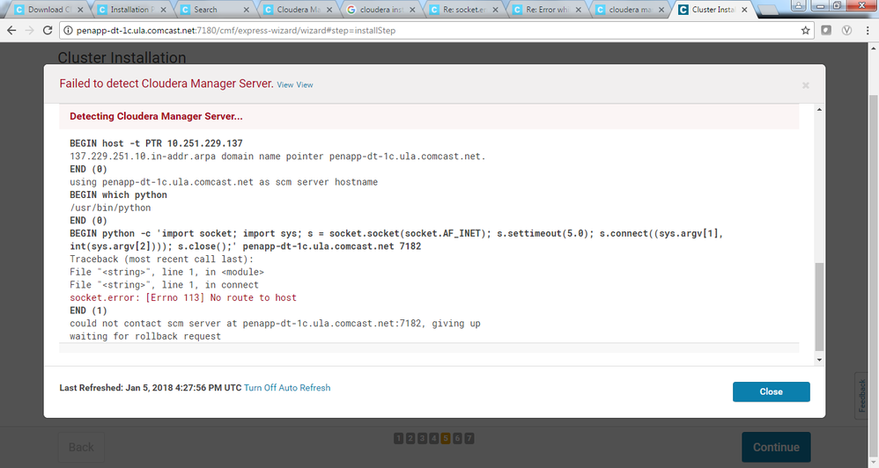Turn Off Auto Refresh

[x=287, y=388]
